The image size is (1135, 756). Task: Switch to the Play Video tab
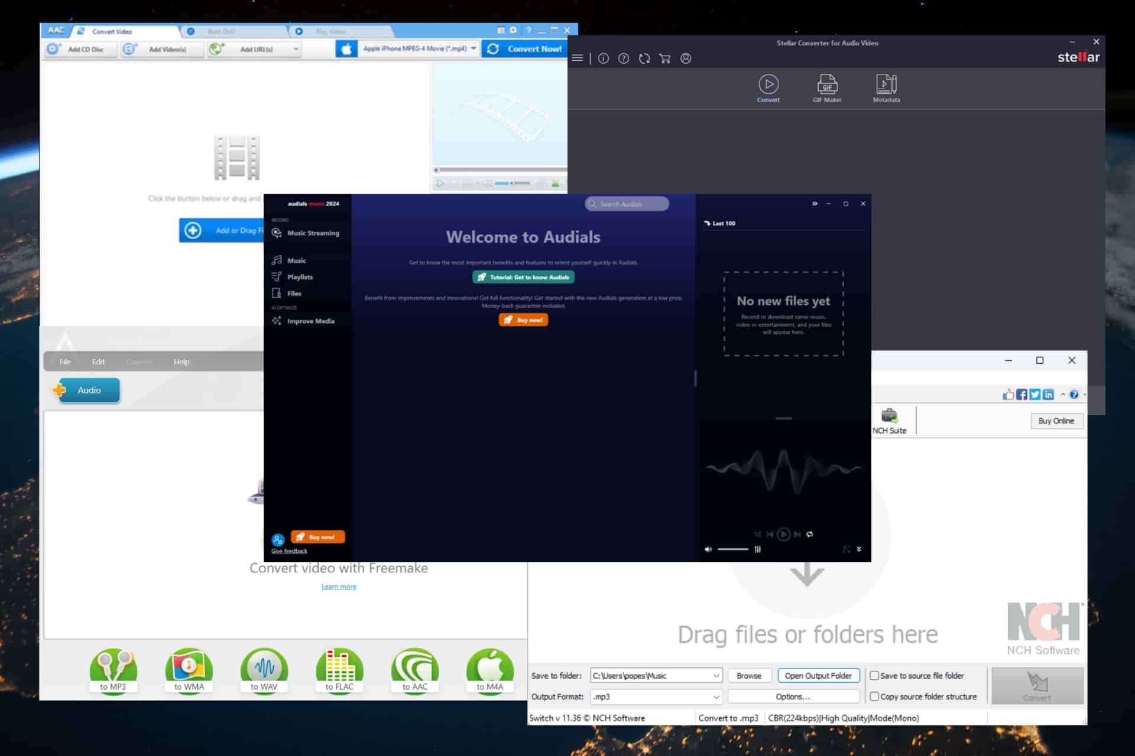(342, 31)
